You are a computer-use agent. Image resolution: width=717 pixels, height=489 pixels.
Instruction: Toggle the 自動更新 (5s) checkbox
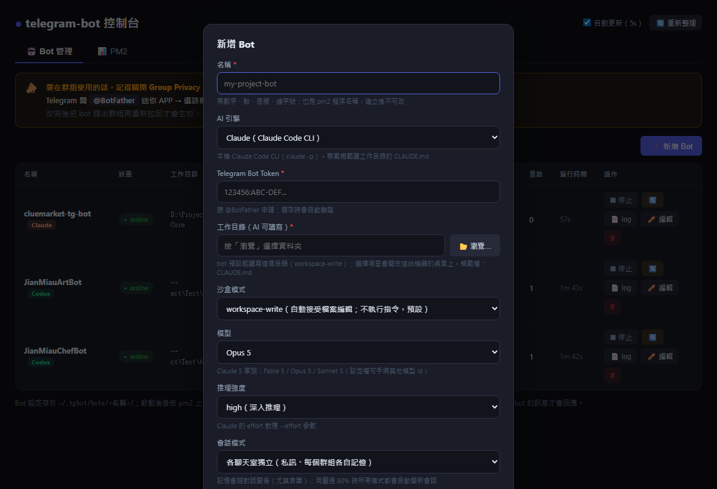click(x=587, y=23)
